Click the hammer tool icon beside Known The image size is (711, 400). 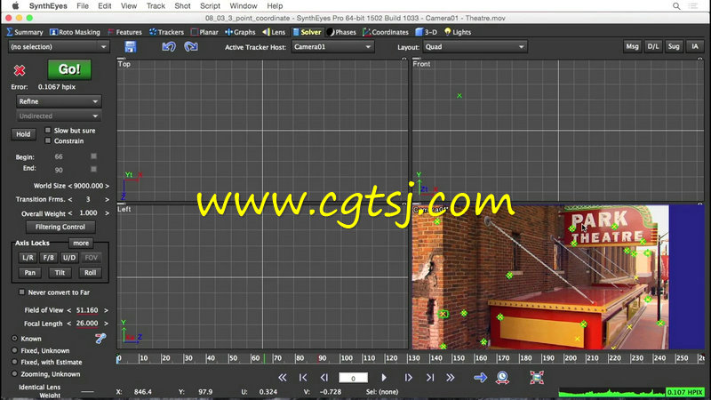pyautogui.click(x=100, y=339)
